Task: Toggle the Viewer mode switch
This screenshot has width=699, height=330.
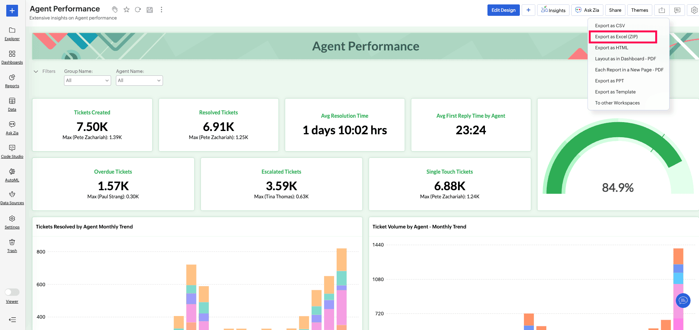Action: 12,292
